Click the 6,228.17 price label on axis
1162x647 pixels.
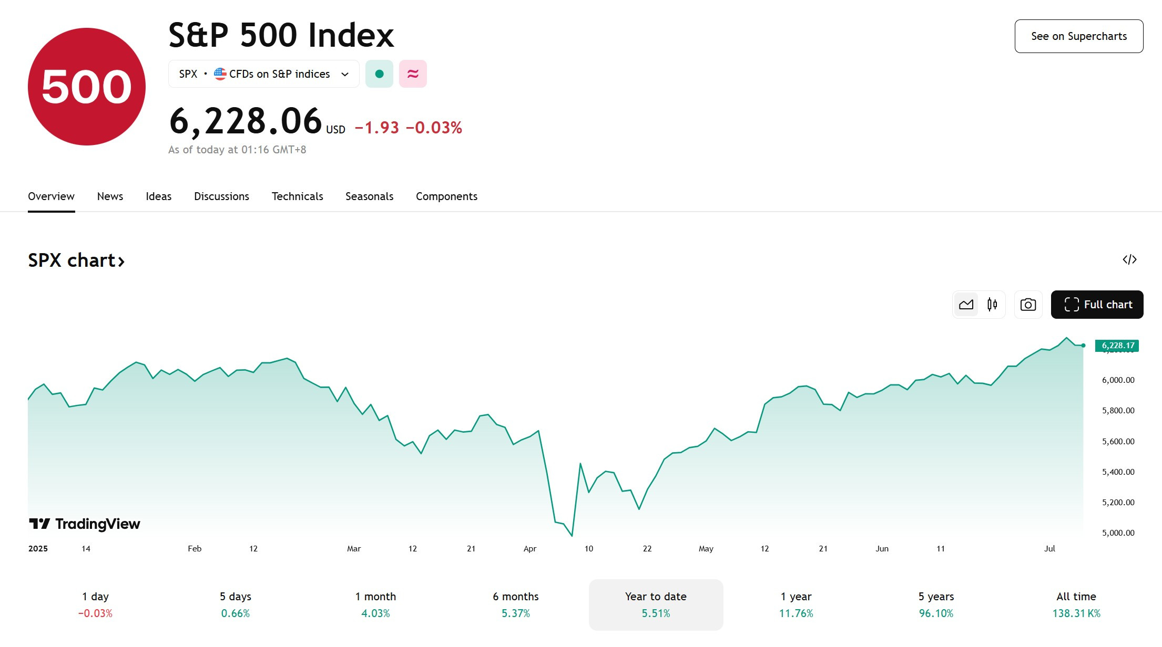pos(1117,346)
